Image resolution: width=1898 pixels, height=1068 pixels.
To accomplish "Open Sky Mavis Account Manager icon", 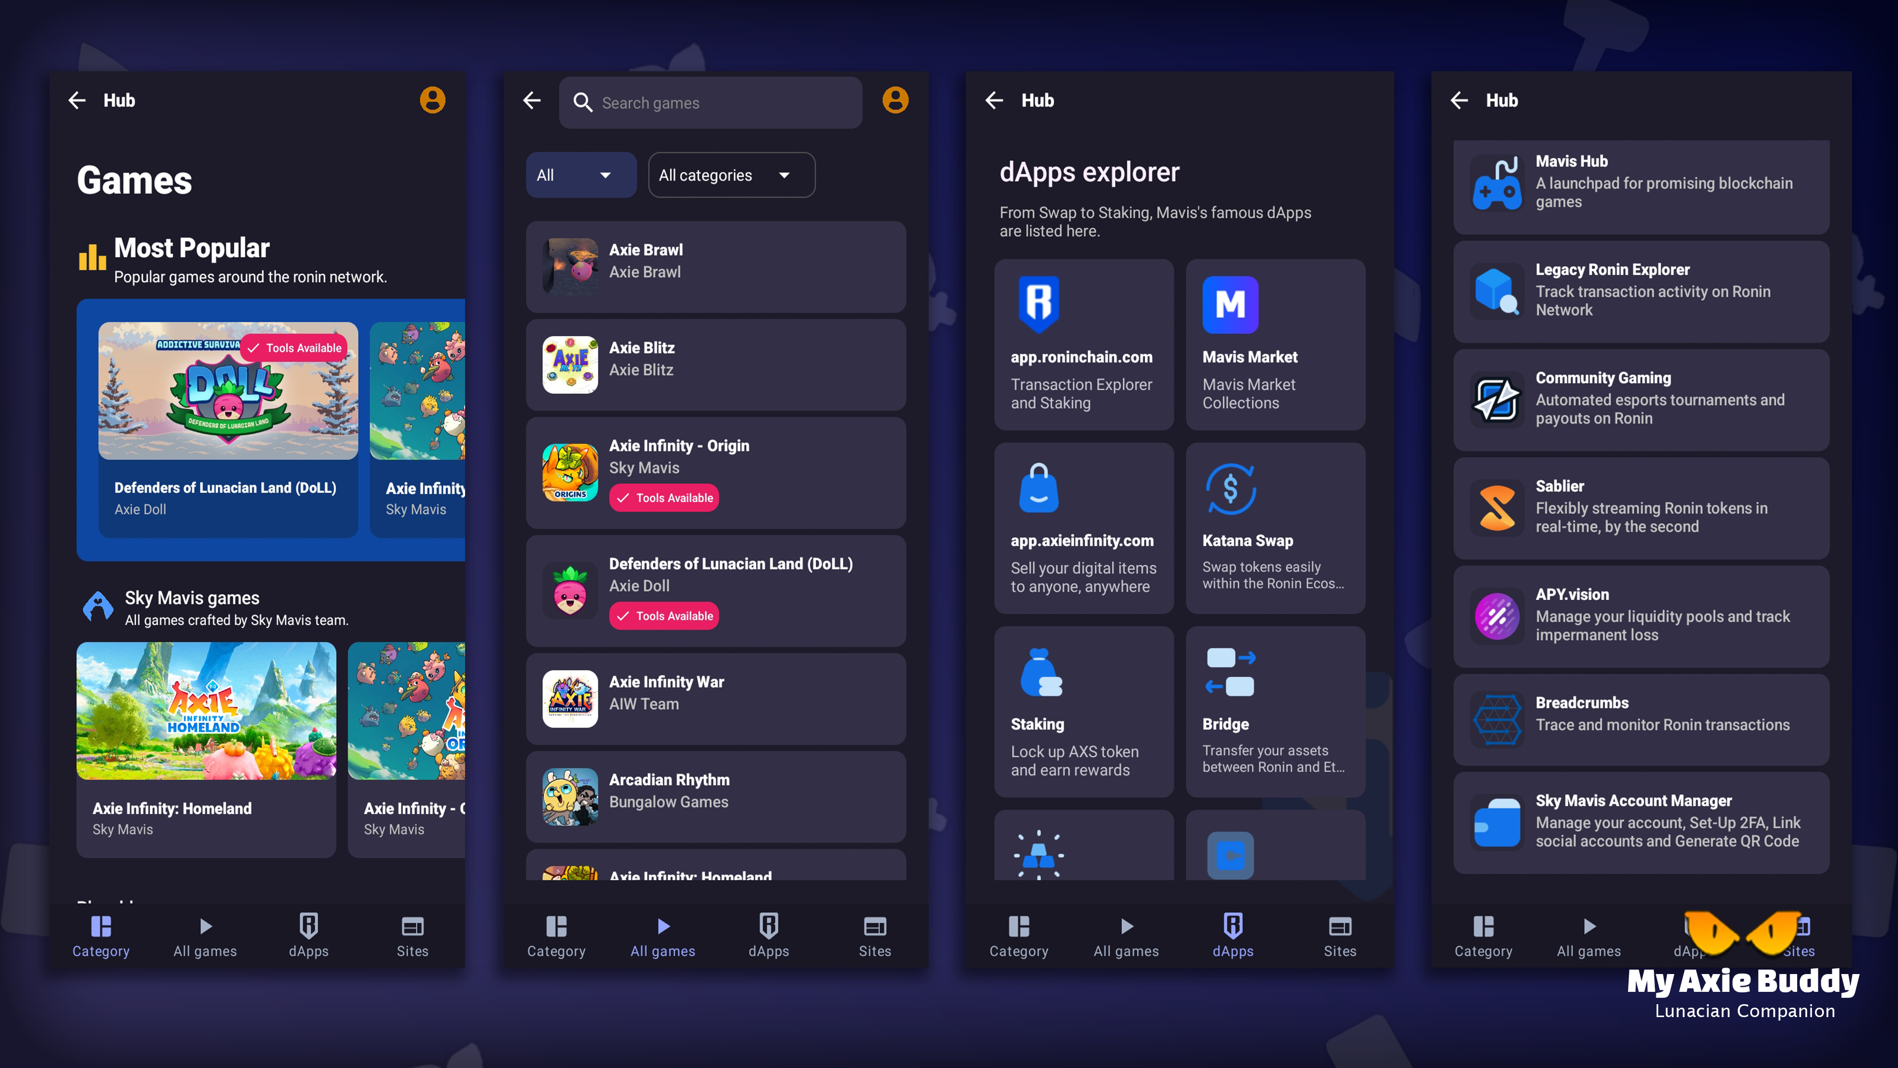I will click(x=1497, y=823).
